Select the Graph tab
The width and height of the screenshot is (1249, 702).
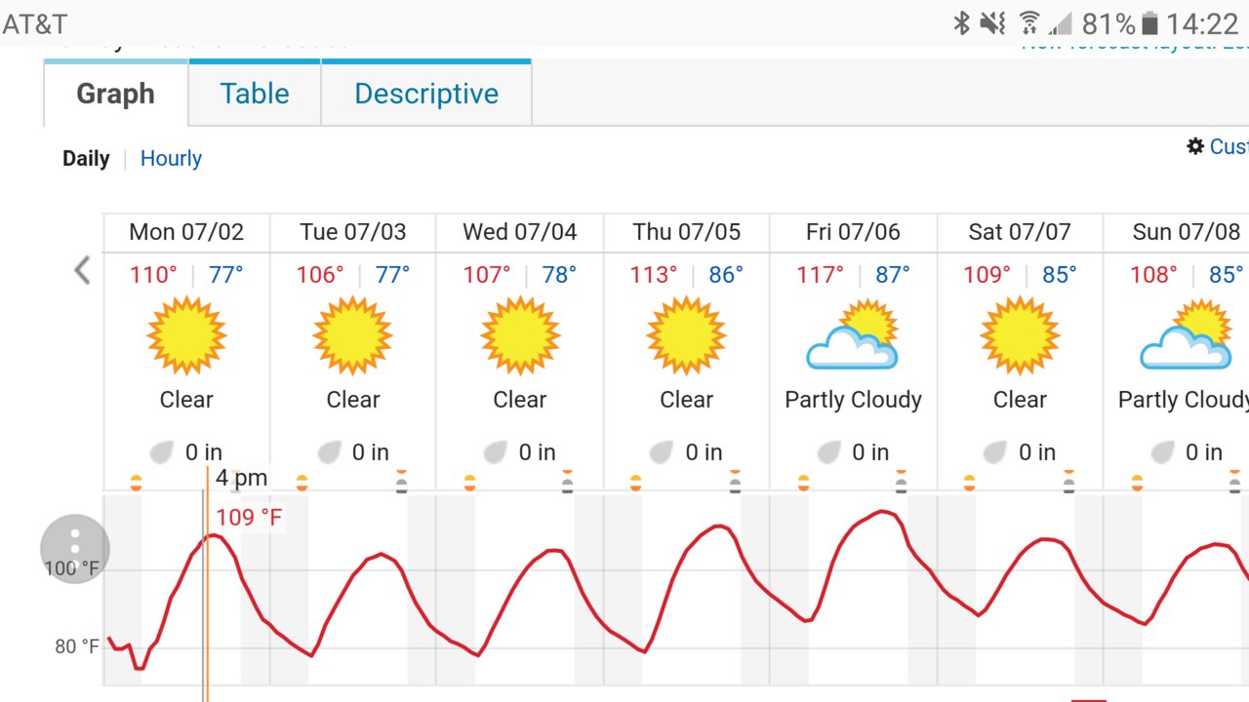[x=115, y=94]
